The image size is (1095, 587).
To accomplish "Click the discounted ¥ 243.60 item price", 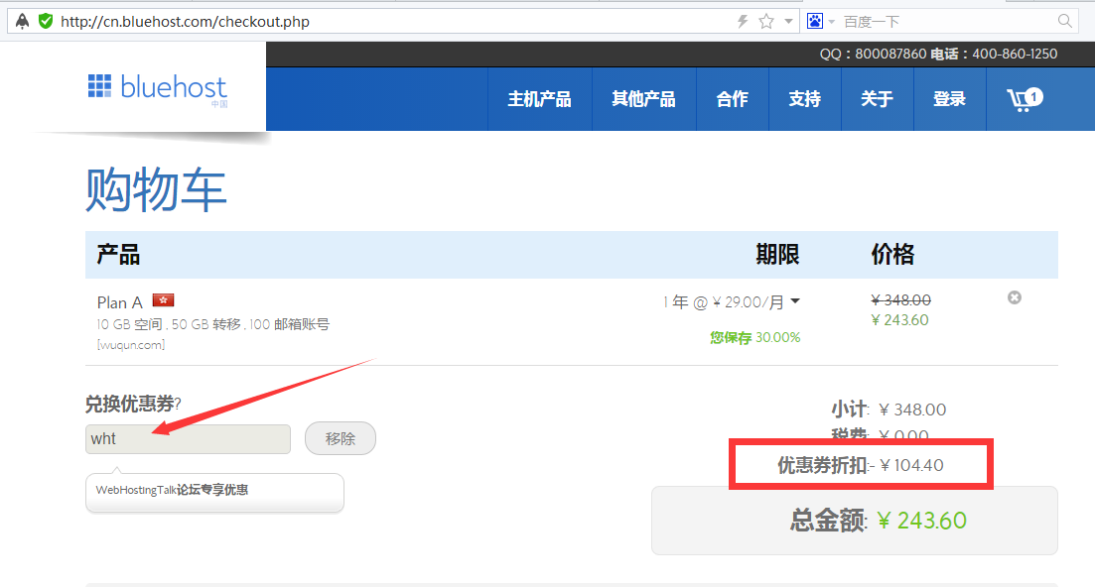I will [x=899, y=320].
